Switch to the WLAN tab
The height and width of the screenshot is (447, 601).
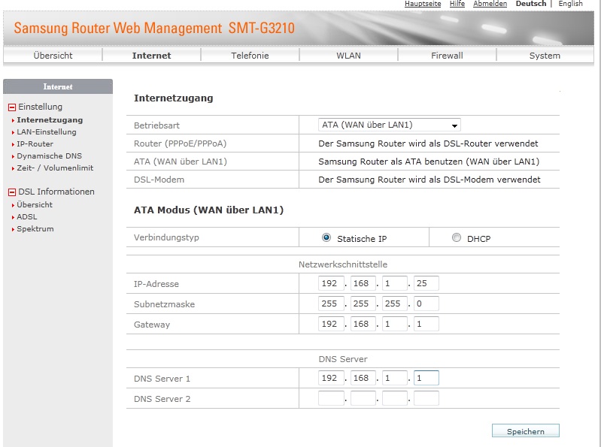pos(348,56)
